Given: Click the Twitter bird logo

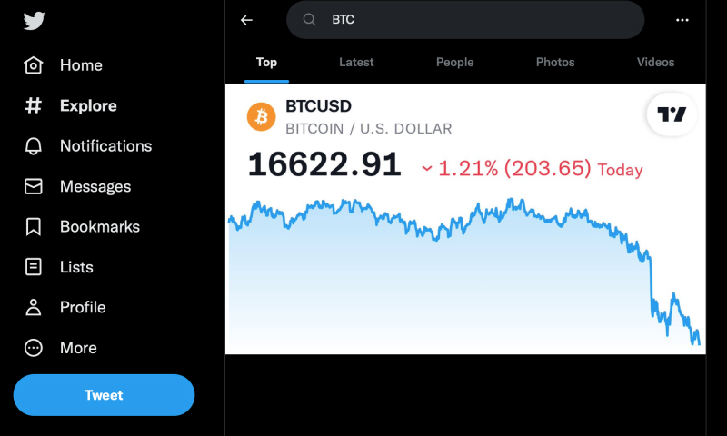Looking at the screenshot, I should [x=35, y=21].
